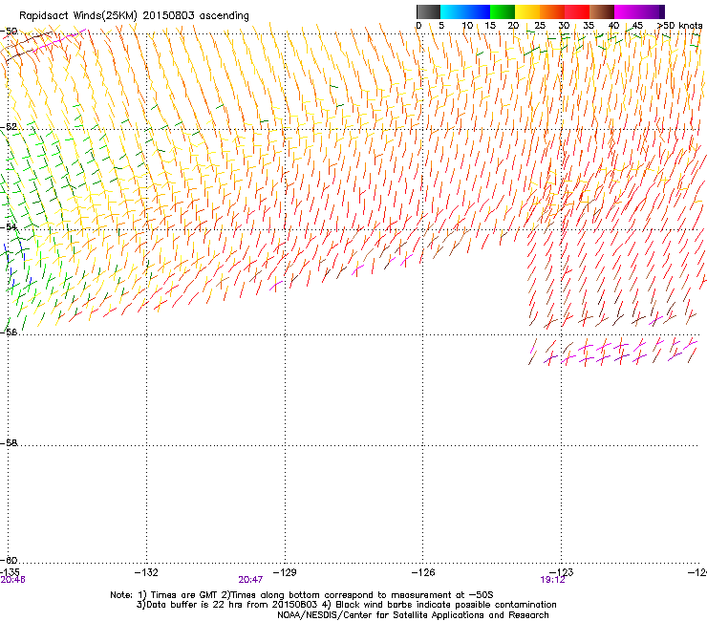Click the green 15-20 knots legend segment

503,11
